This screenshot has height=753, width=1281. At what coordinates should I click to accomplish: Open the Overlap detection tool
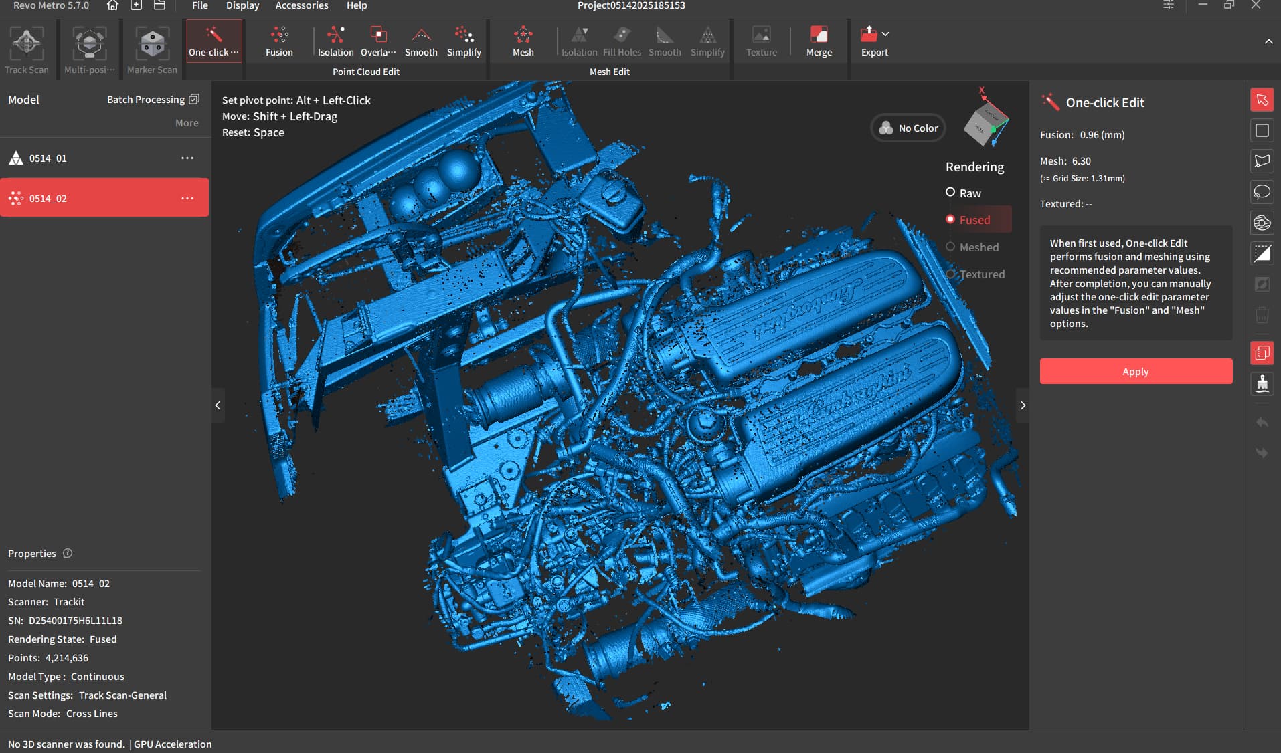click(378, 41)
